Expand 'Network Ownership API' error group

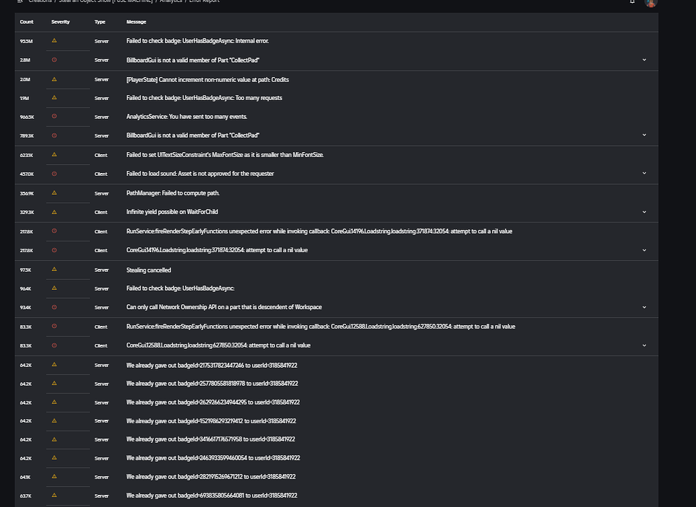(x=644, y=307)
